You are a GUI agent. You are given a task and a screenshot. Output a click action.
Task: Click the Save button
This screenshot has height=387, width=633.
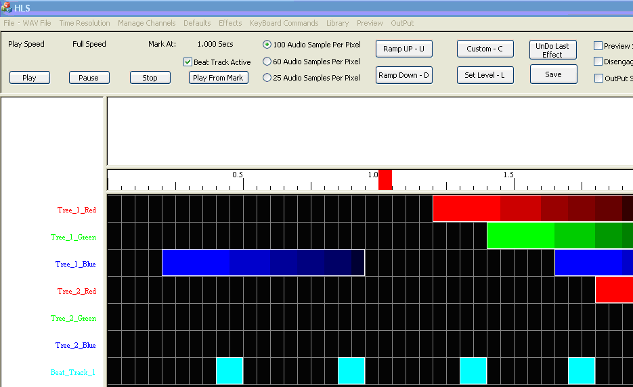553,74
